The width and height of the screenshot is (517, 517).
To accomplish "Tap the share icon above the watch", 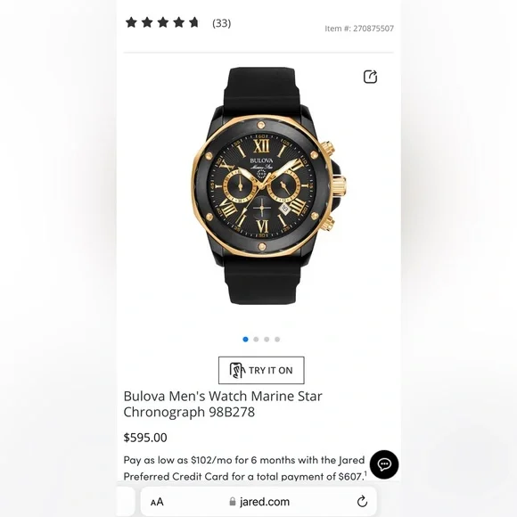I will pos(370,77).
